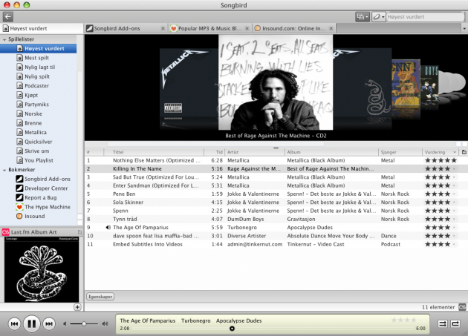Toggle repeat mode
Image resolution: width=468 pixels, height=336 pixels.
click(x=455, y=323)
